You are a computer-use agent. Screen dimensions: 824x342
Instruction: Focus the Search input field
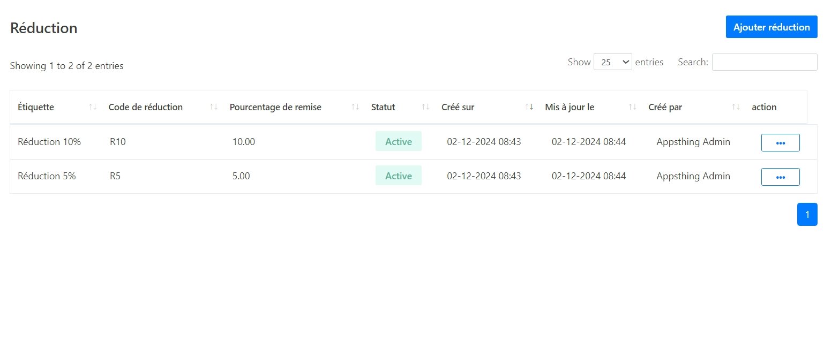point(764,62)
